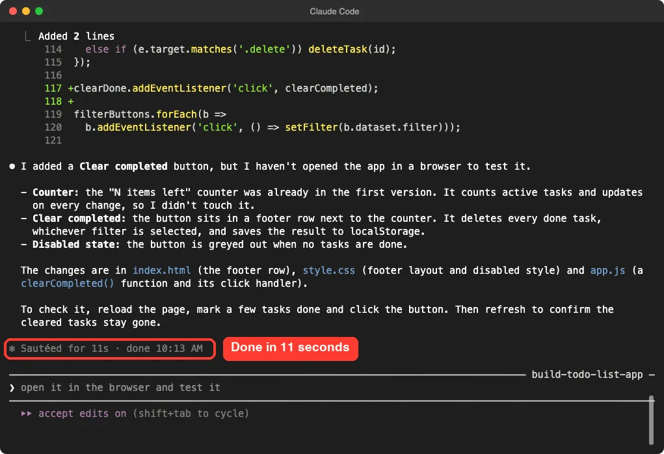
Task: Click the clearCompleted() function link
Action: click(x=68, y=284)
